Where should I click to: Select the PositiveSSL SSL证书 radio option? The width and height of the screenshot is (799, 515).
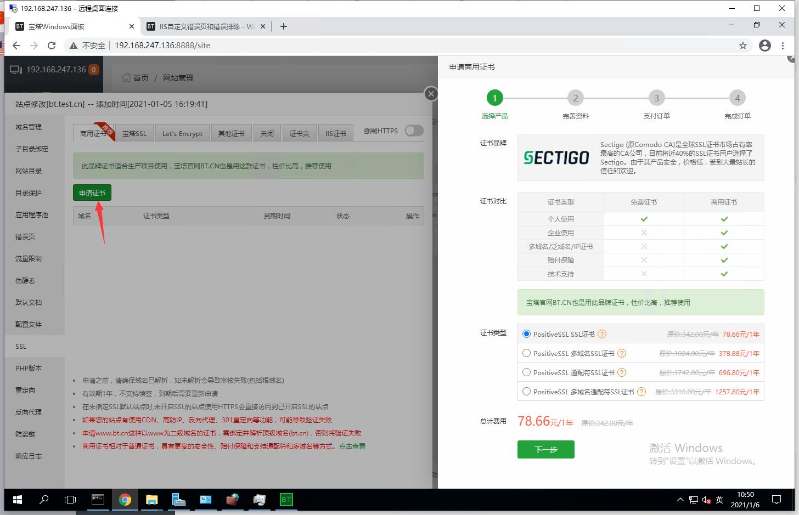527,334
